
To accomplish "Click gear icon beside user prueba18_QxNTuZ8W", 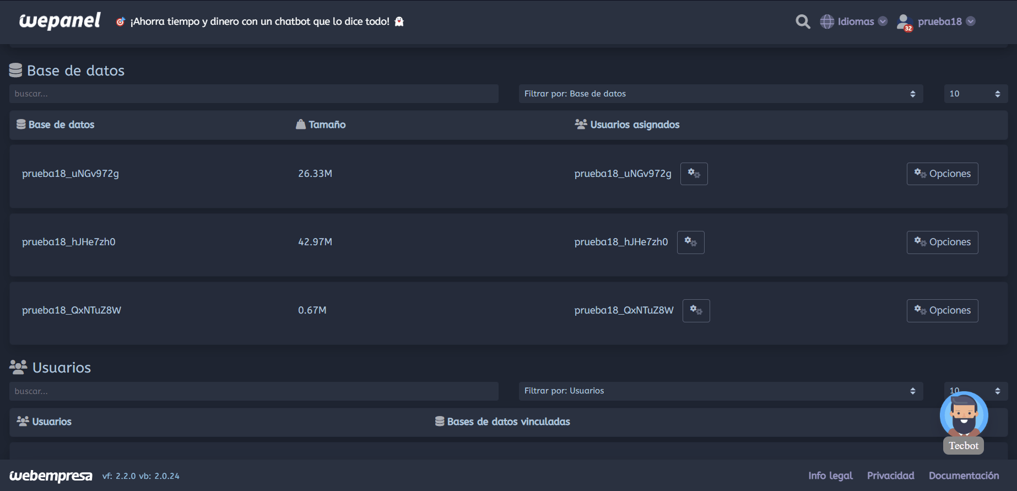I will (x=696, y=310).
